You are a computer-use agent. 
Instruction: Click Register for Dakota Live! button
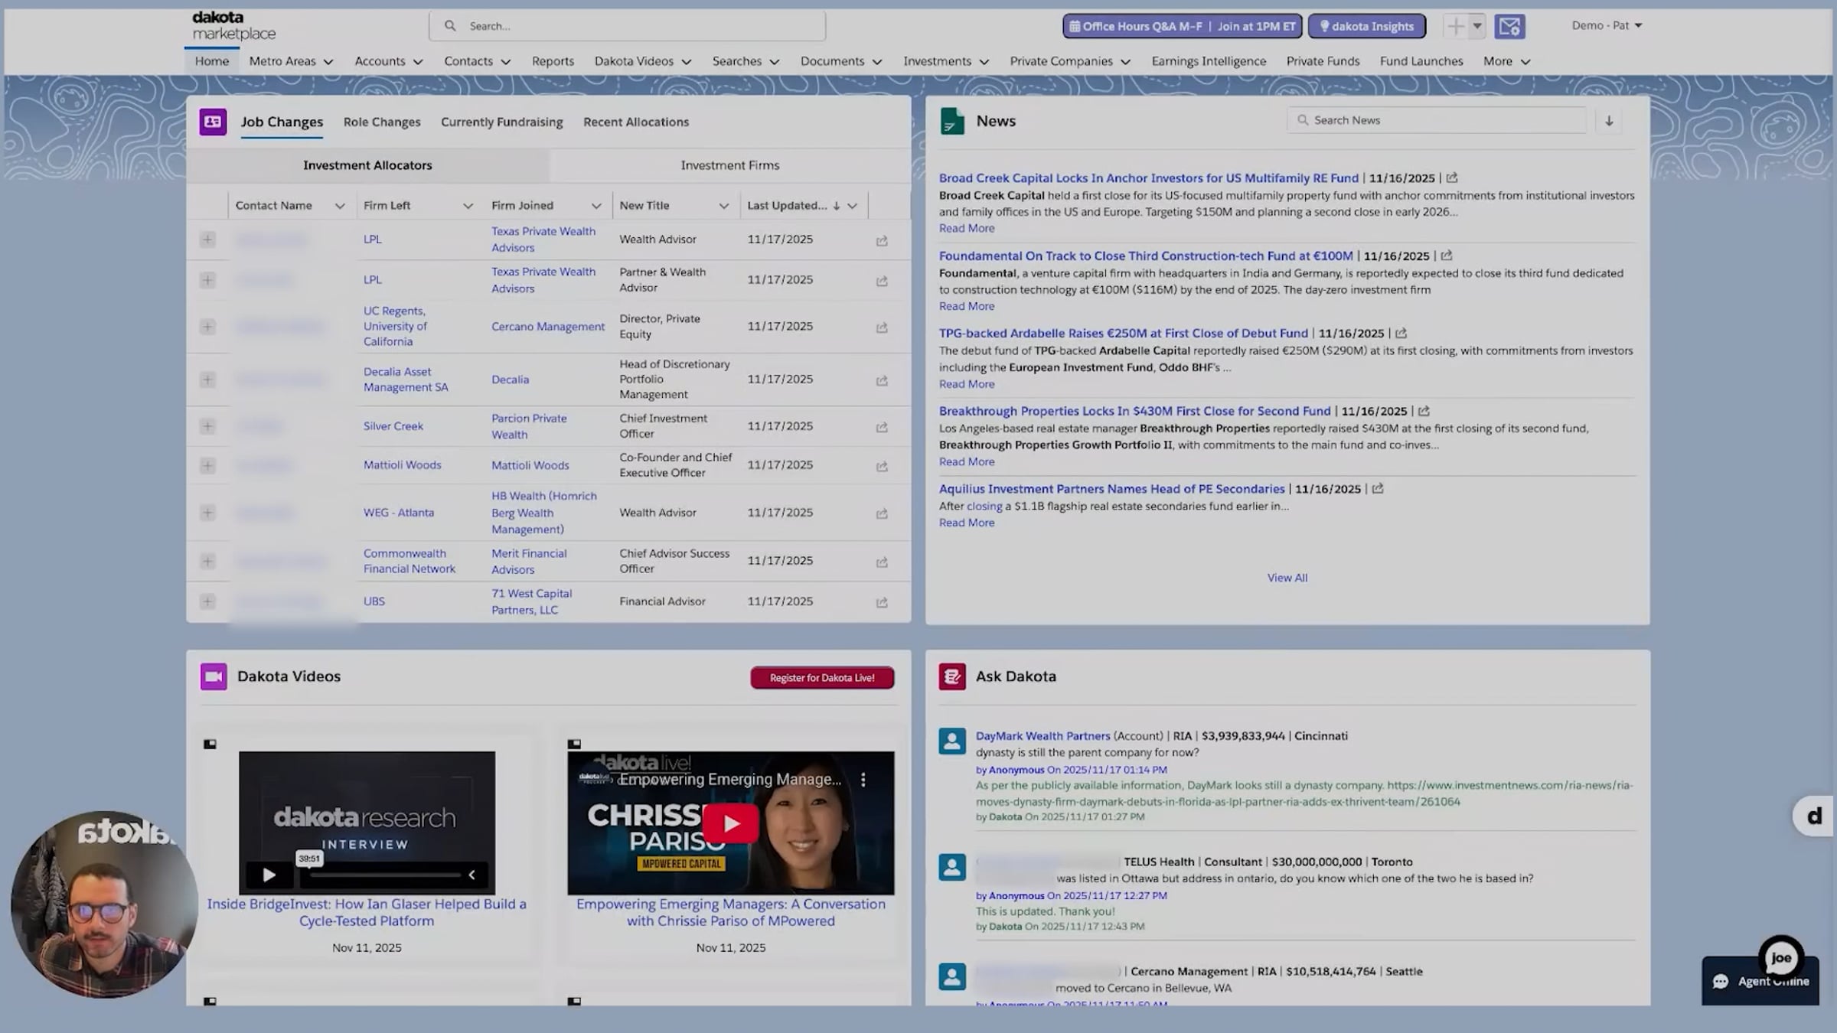[x=821, y=678]
